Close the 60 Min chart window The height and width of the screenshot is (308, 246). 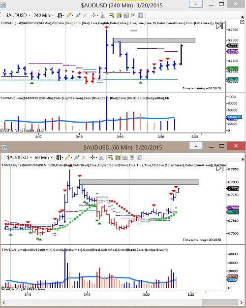pos(236,146)
